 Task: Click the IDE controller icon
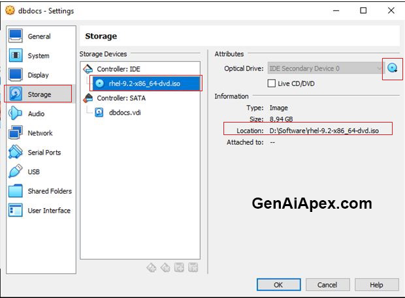tap(88, 69)
